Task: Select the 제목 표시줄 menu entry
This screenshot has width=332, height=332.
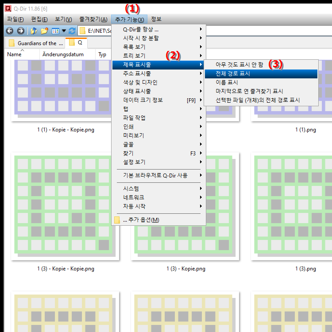Action: (x=158, y=65)
